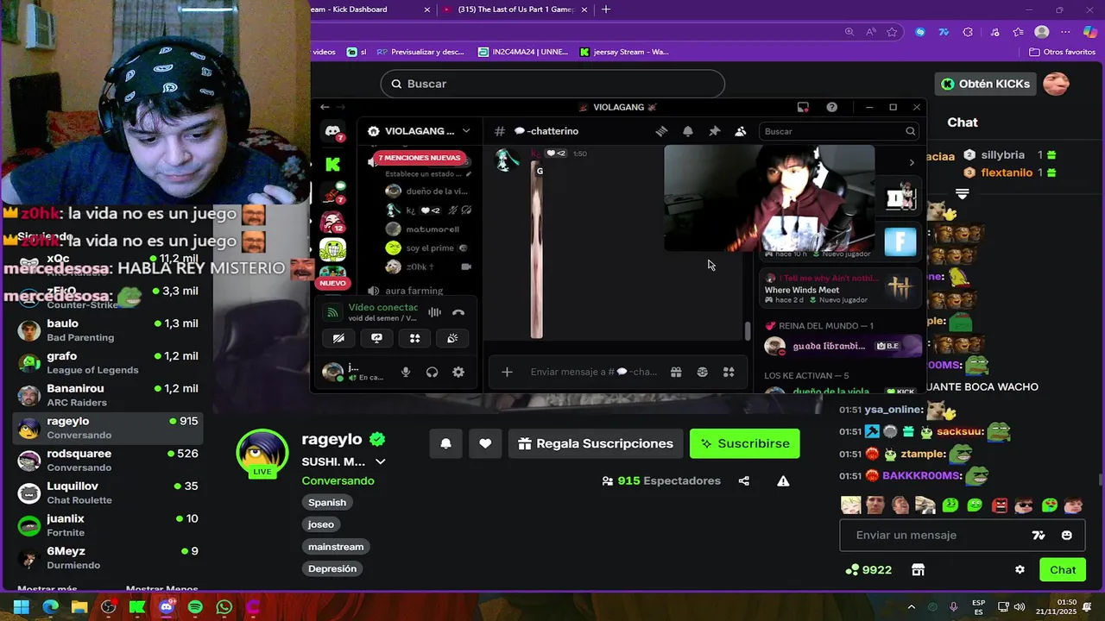Open Discord sticker or emoji picker

point(703,372)
